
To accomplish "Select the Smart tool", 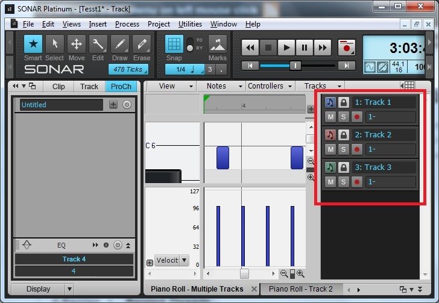I will pos(33,44).
